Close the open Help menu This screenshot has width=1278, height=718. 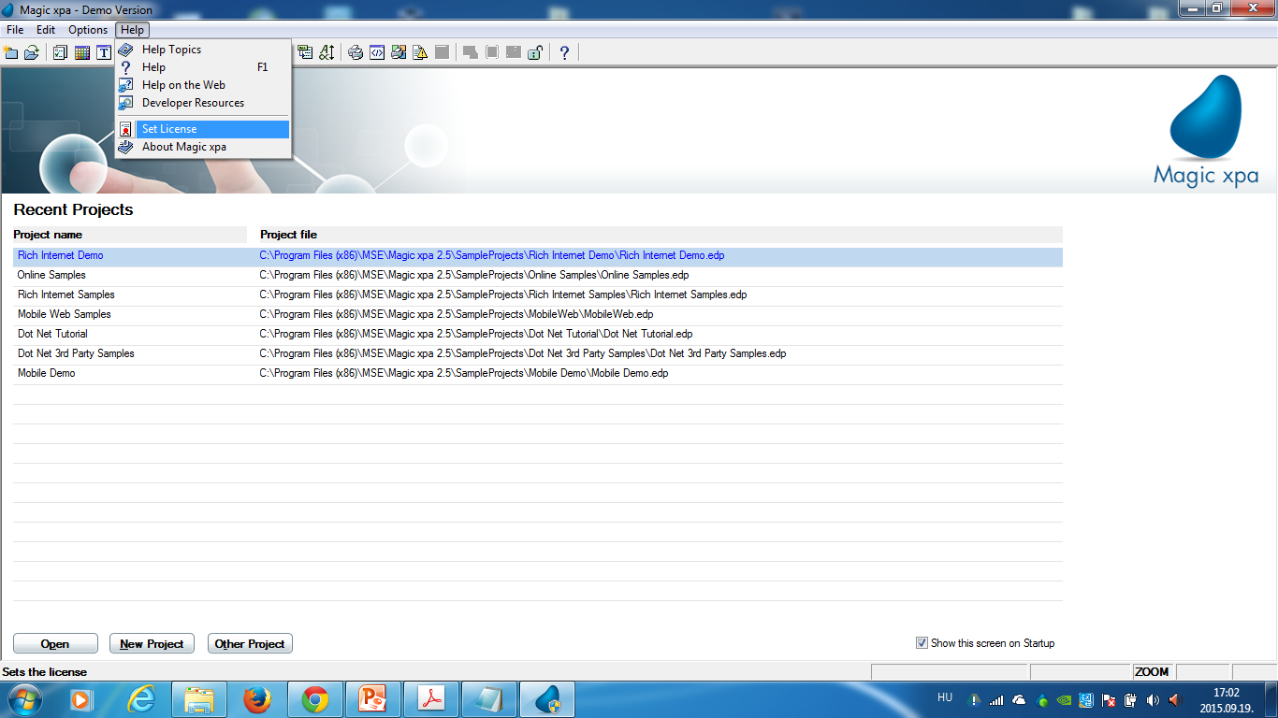(132, 30)
